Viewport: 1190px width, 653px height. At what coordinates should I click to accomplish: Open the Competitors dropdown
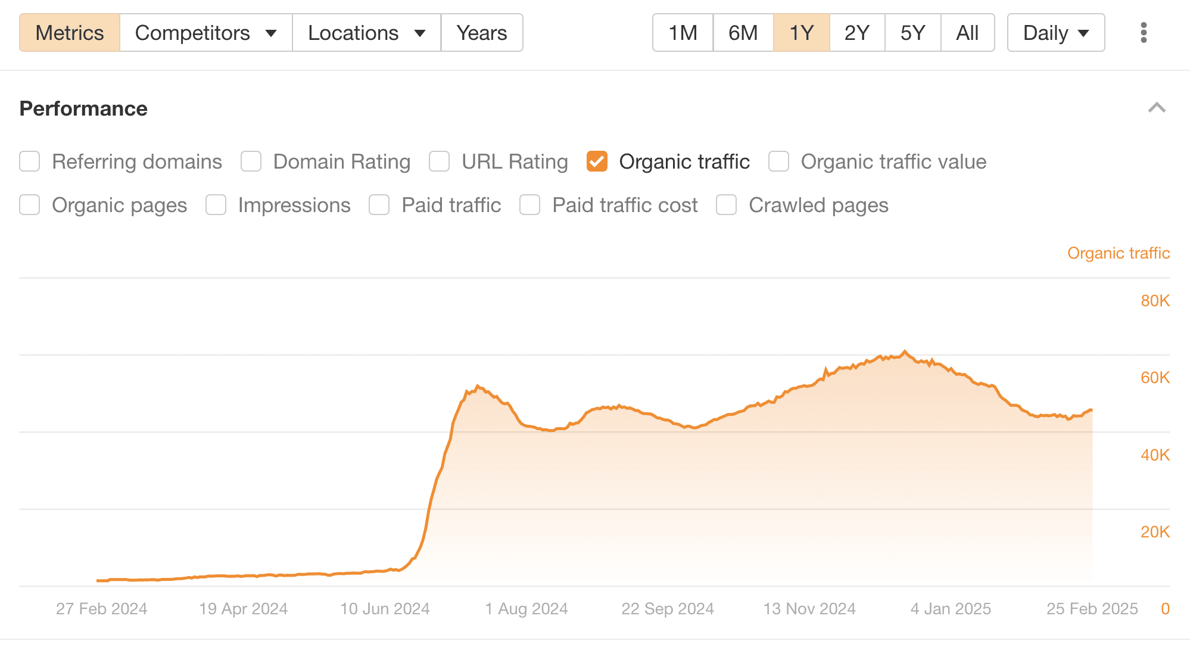[x=205, y=33]
